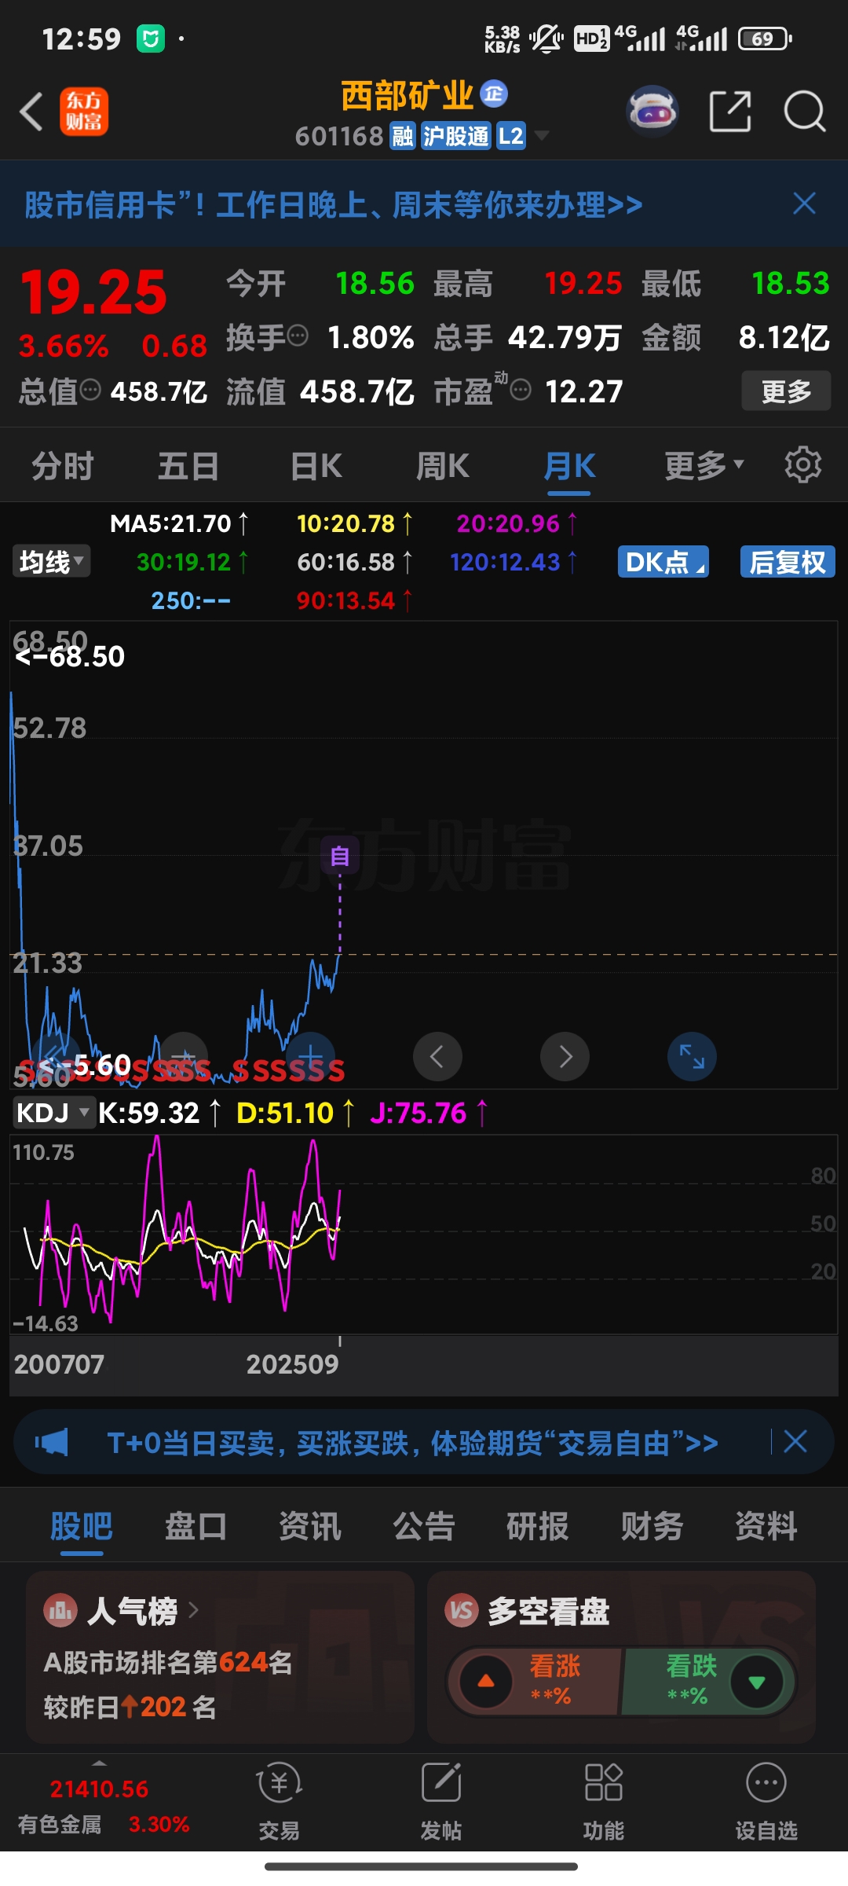The width and height of the screenshot is (848, 1886).
Task: Open the T+0 futures promo link
Action: (x=413, y=1443)
